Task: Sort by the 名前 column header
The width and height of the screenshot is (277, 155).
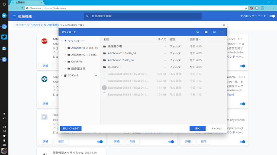Action: [106, 40]
